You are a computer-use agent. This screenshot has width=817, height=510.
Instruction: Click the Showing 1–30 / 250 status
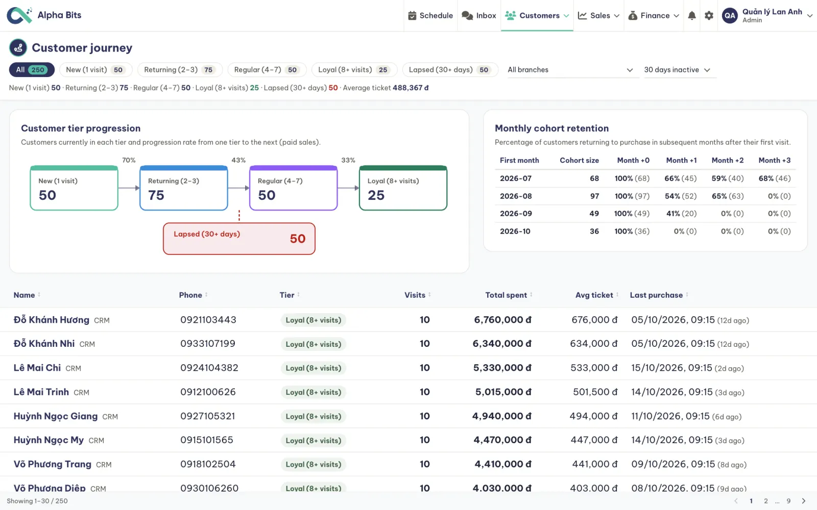coord(37,501)
